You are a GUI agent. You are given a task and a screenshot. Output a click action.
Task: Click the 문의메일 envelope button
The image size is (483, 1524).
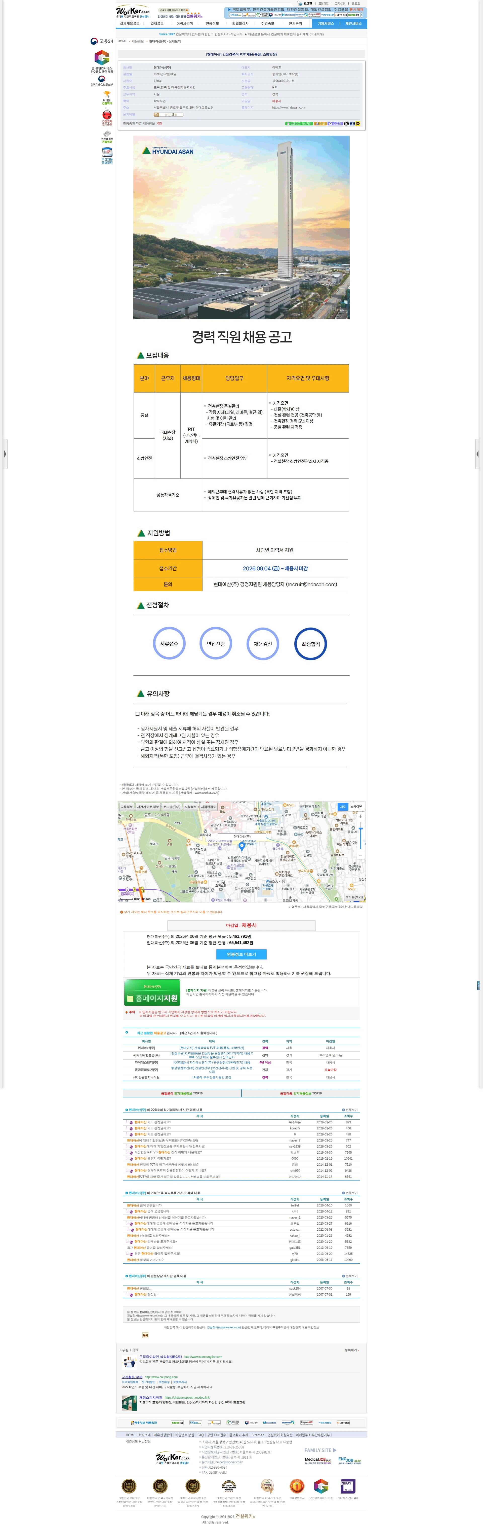(x=169, y=115)
